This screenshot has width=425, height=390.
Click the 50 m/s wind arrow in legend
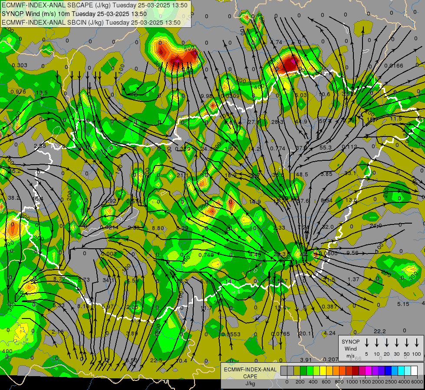(x=407, y=343)
